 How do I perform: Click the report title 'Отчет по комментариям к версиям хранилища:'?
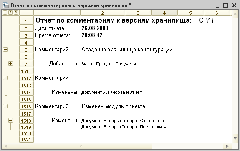(x=114, y=20)
